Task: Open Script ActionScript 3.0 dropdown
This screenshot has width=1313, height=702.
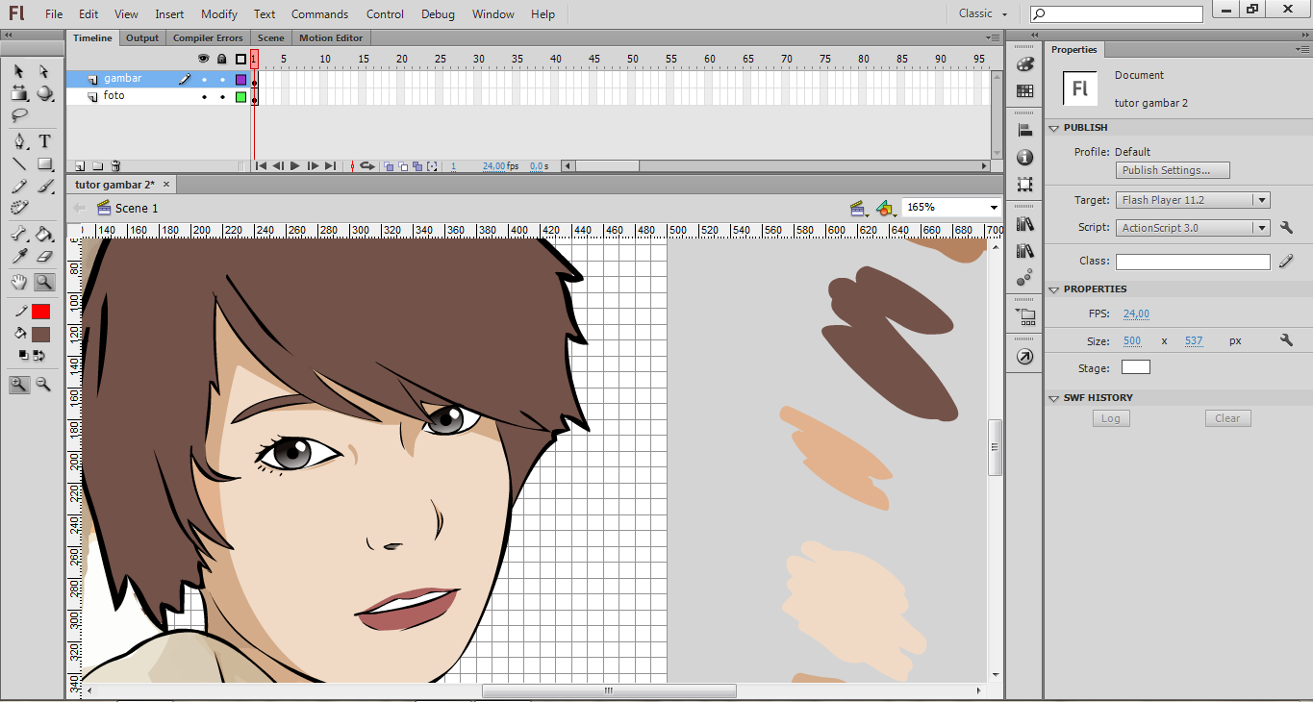Action: click(1193, 228)
